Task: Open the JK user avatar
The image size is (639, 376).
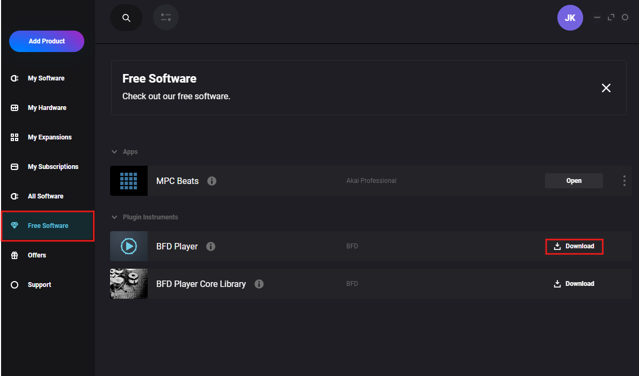Action: pos(570,18)
